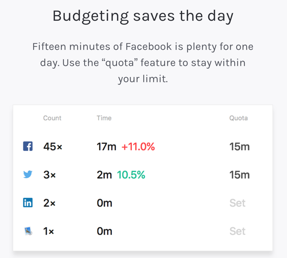Click the 17m time for Facebook

[x=107, y=146]
